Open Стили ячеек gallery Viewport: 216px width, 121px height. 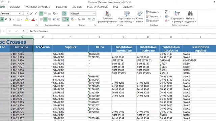[x=139, y=17]
